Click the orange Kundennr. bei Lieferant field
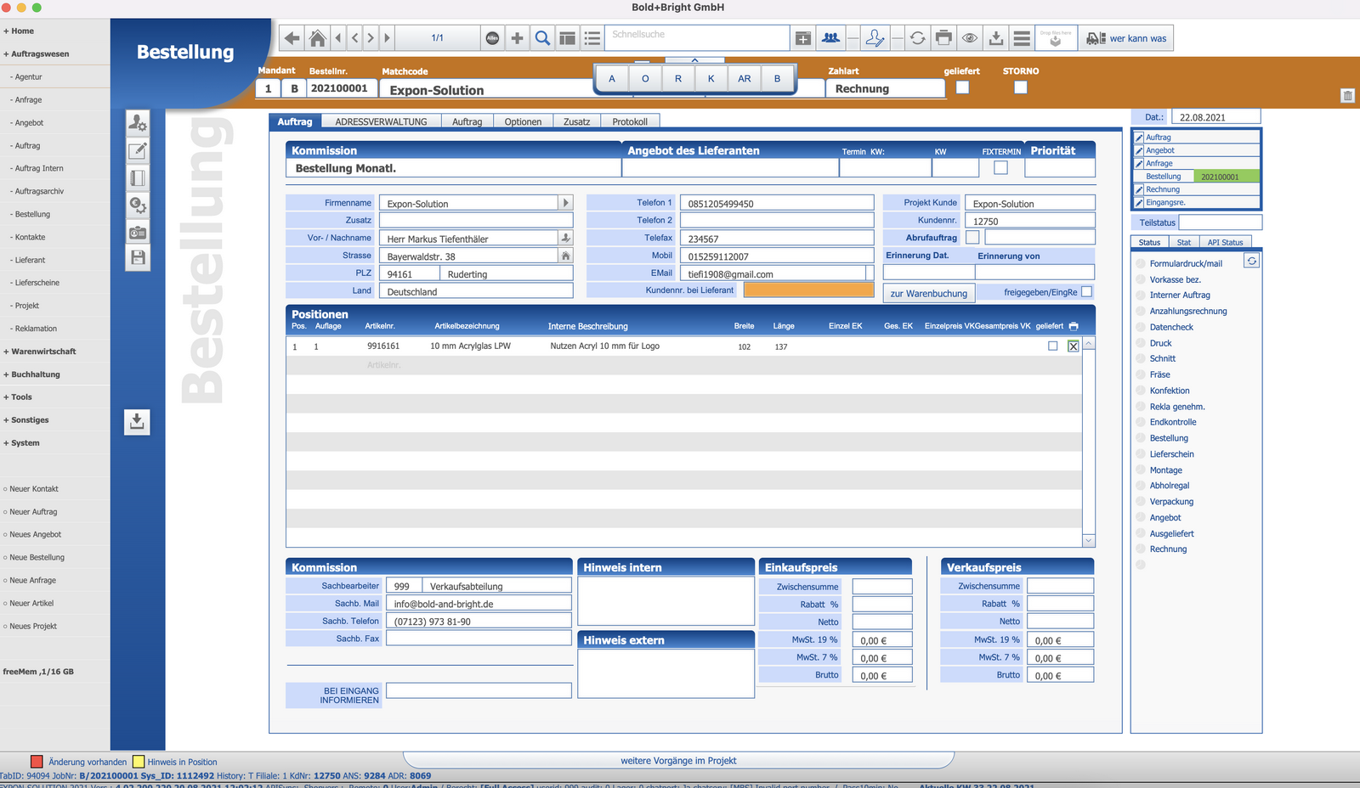This screenshot has width=1360, height=788. click(x=808, y=290)
